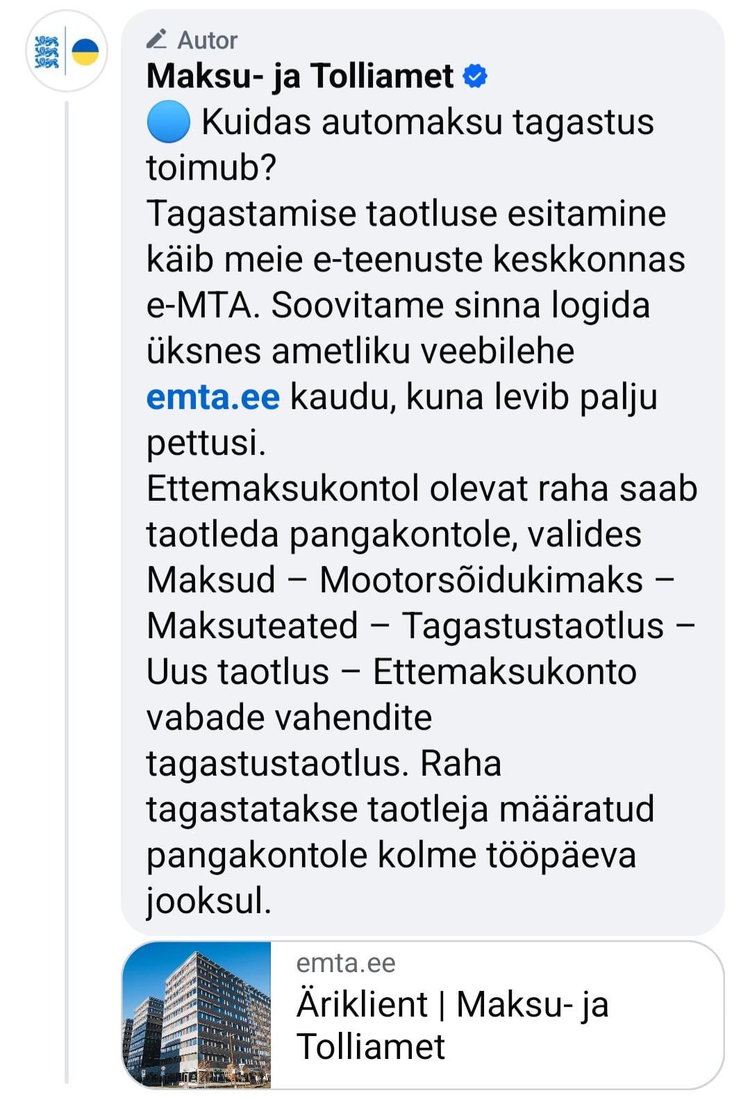Open the Maksu- ja Tolliamet page name
The image size is (750, 1102).
[300, 76]
